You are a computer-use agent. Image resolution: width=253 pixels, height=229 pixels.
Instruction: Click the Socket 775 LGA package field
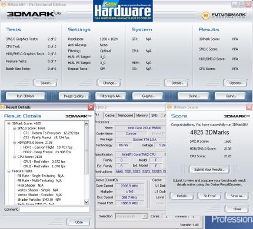(x=141, y=140)
